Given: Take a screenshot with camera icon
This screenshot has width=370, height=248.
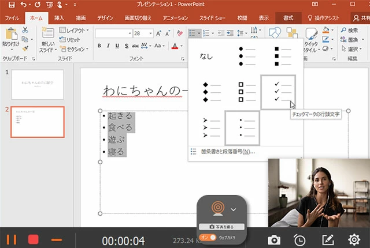Looking at the screenshot, I should click(x=274, y=241).
